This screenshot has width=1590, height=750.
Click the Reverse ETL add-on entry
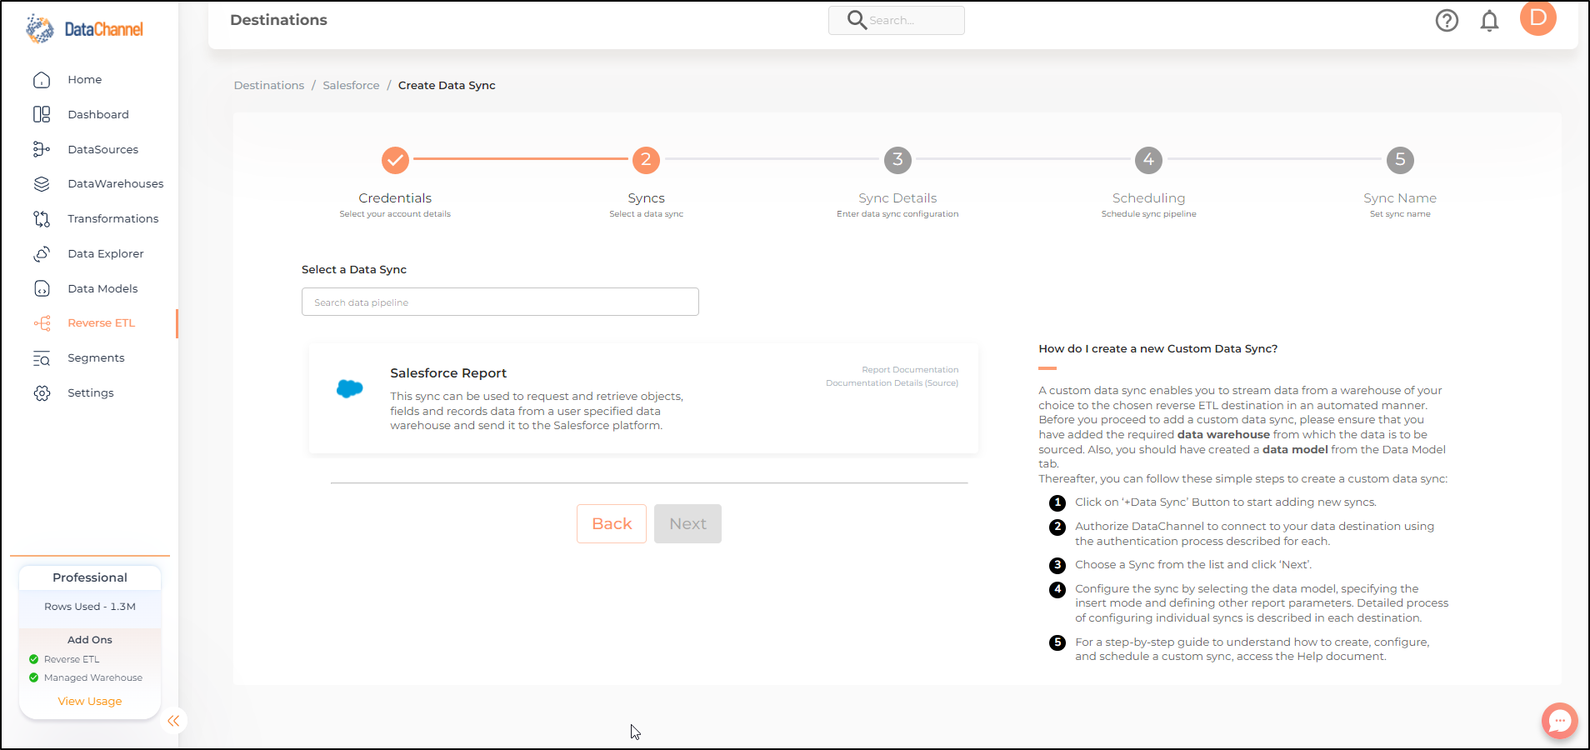coord(65,659)
